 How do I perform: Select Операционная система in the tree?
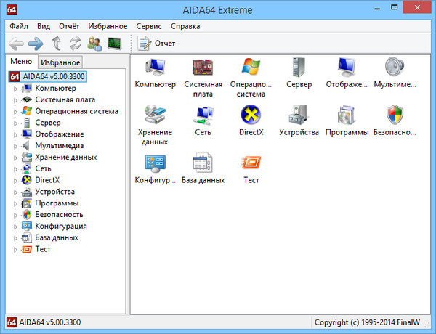76,111
